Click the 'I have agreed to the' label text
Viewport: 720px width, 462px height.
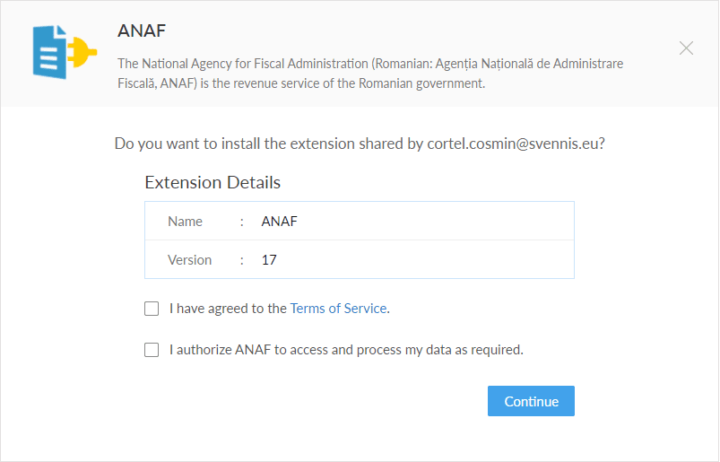point(228,309)
